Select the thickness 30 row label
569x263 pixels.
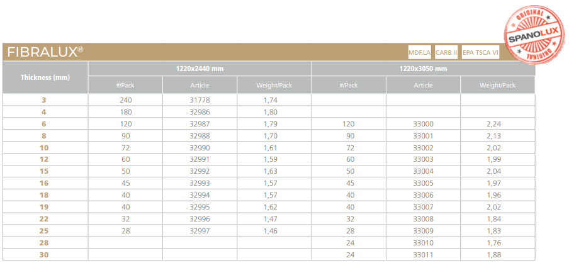[45, 254]
